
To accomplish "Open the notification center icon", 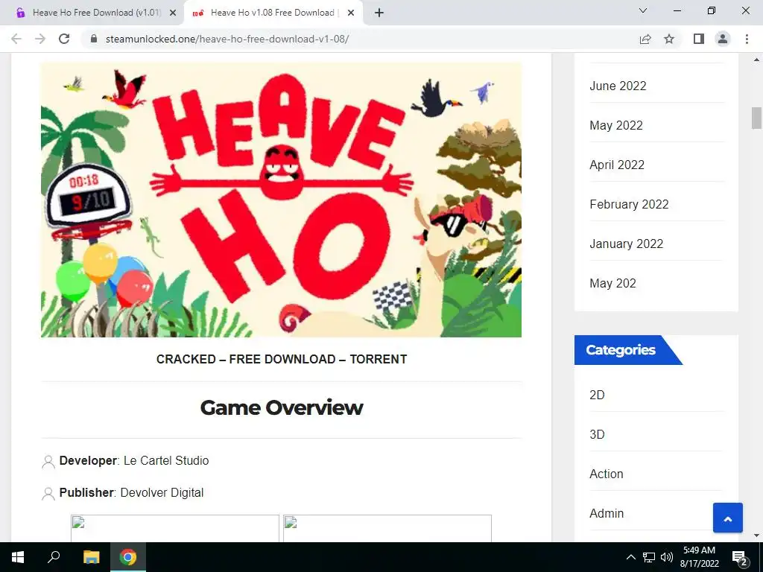I will point(740,558).
